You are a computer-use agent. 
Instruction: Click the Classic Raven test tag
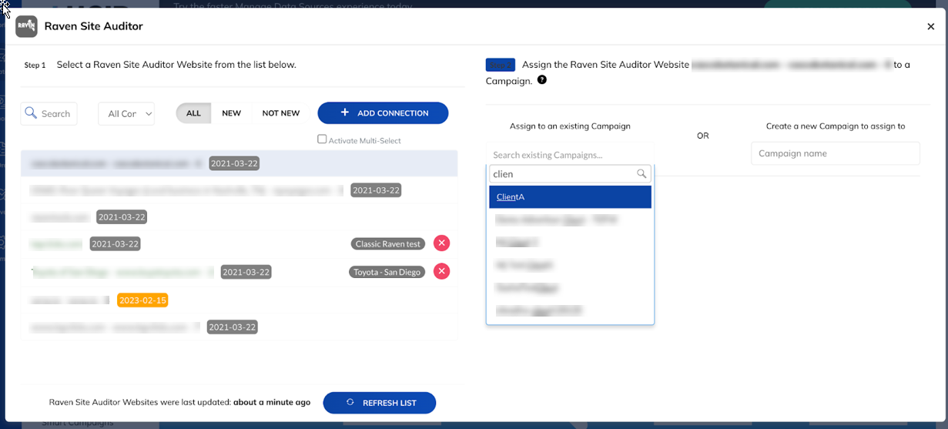pyautogui.click(x=388, y=243)
